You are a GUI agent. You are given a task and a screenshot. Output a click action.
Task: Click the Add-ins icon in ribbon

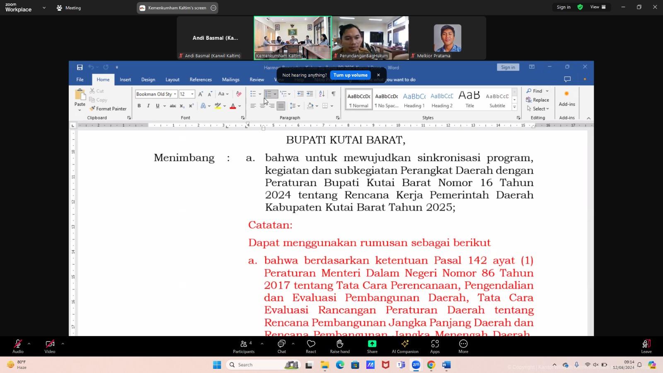pyautogui.click(x=566, y=98)
